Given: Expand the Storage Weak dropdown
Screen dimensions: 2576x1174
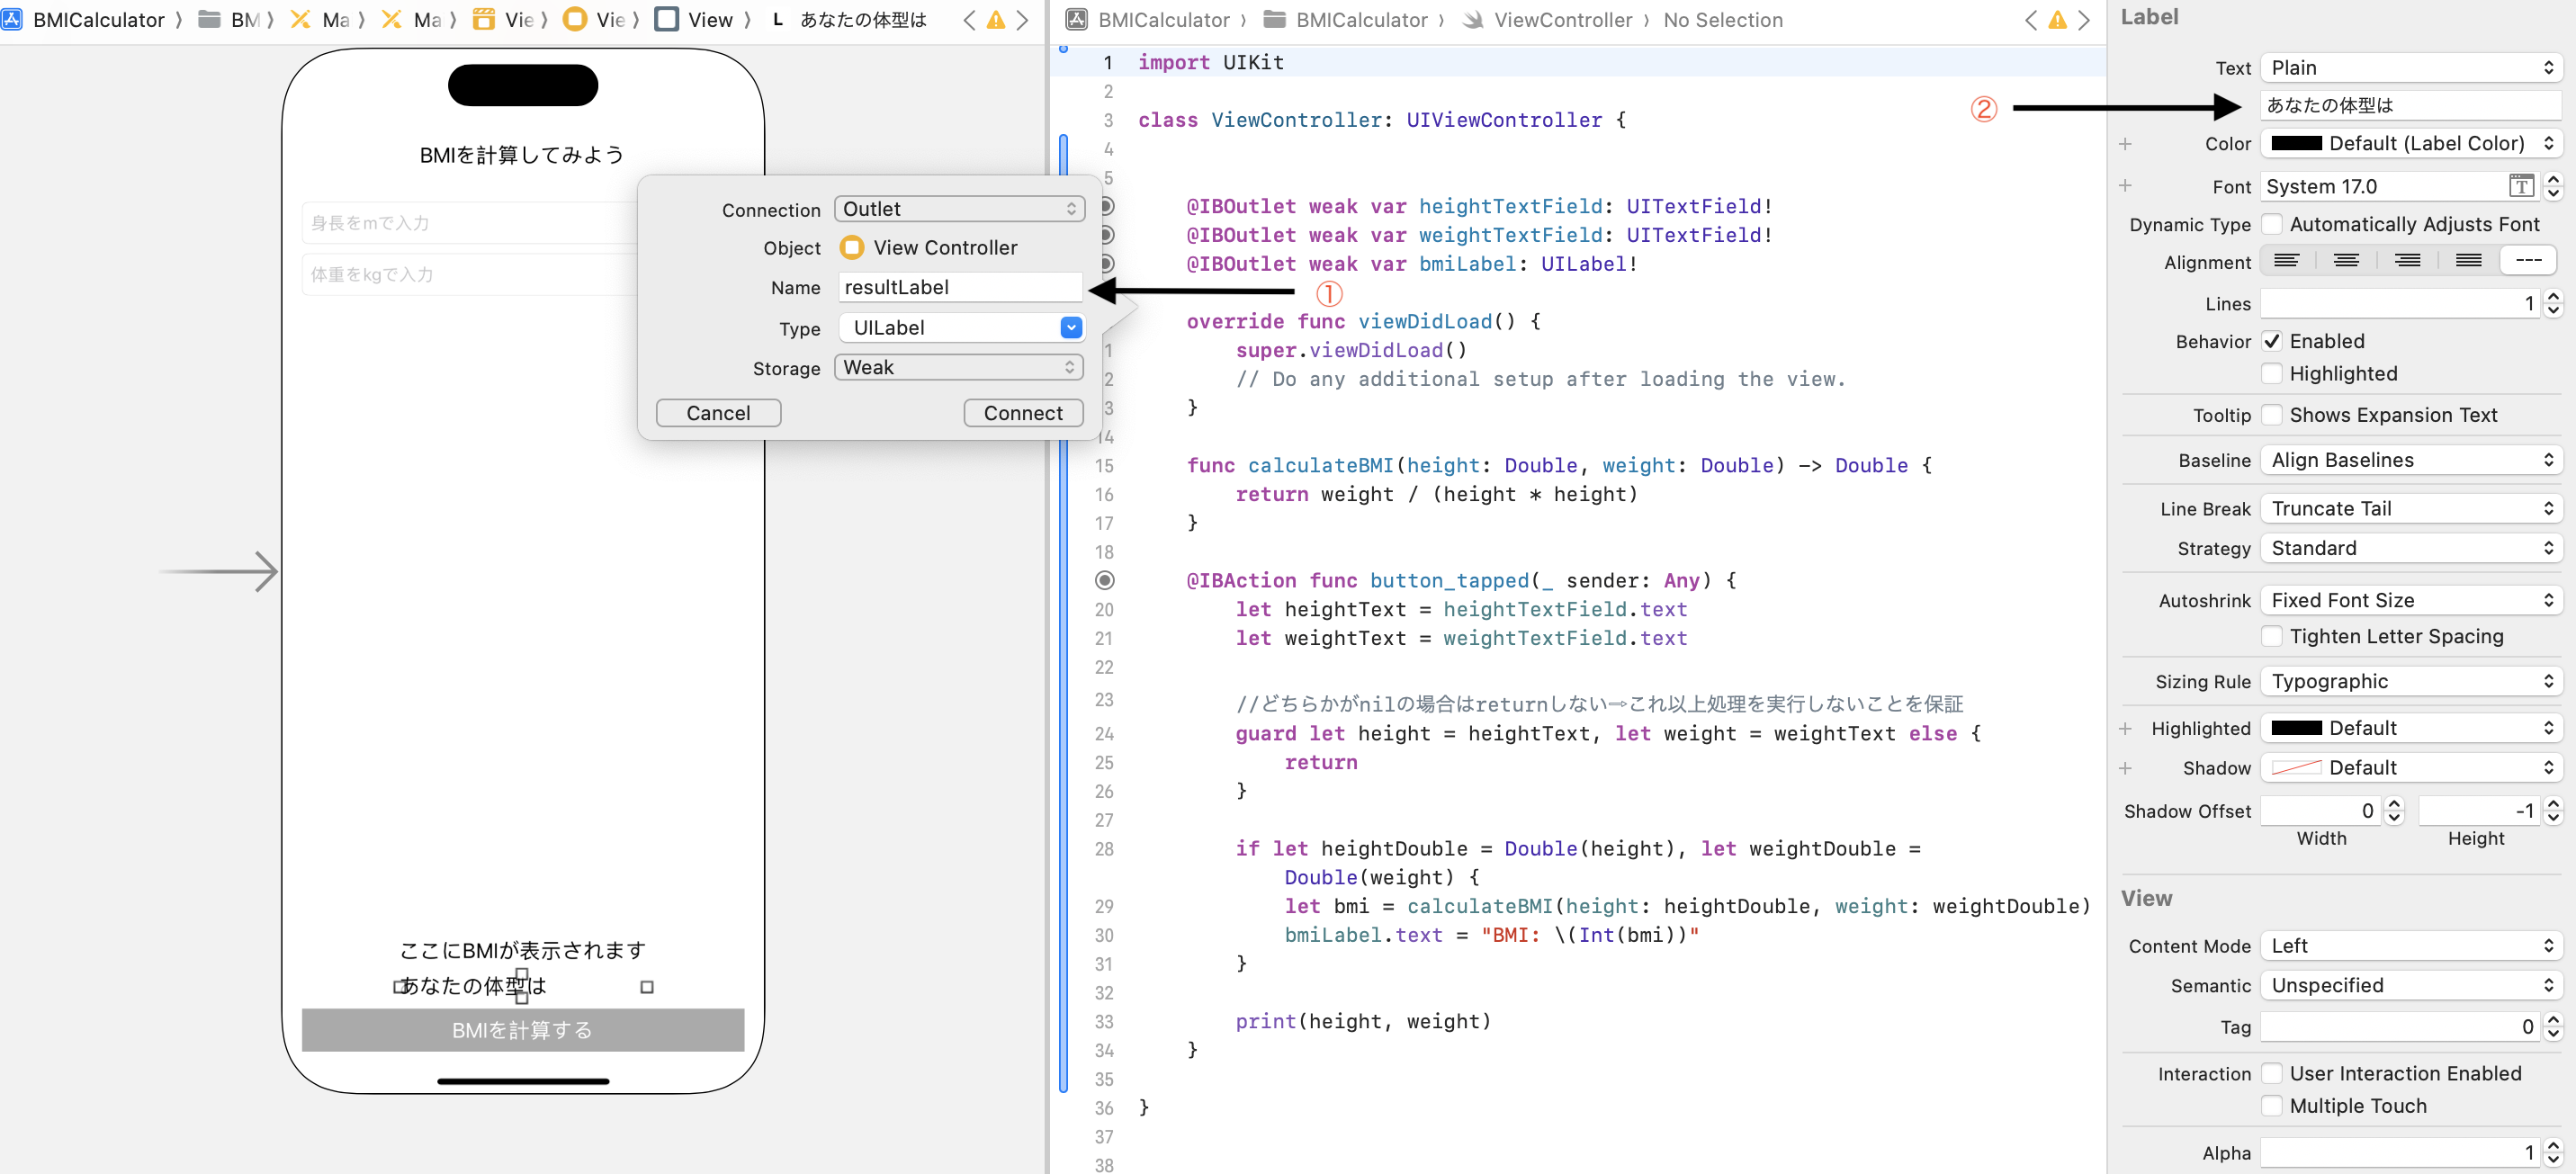Looking at the screenshot, I should (x=959, y=367).
